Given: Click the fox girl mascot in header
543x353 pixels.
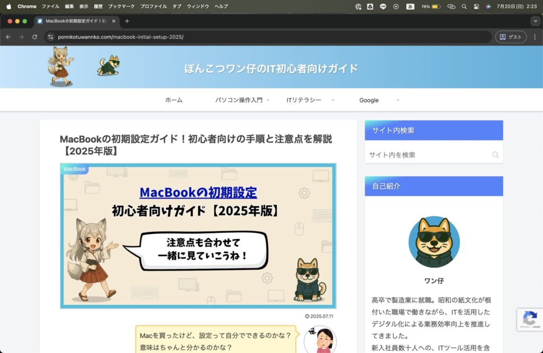Looking at the screenshot, I should [x=60, y=66].
